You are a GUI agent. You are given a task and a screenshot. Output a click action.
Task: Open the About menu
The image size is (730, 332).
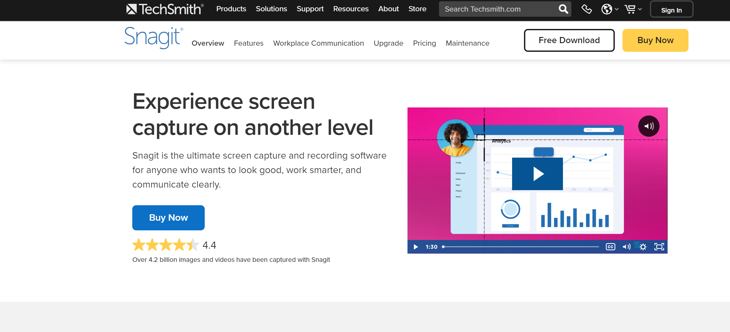pyautogui.click(x=388, y=9)
